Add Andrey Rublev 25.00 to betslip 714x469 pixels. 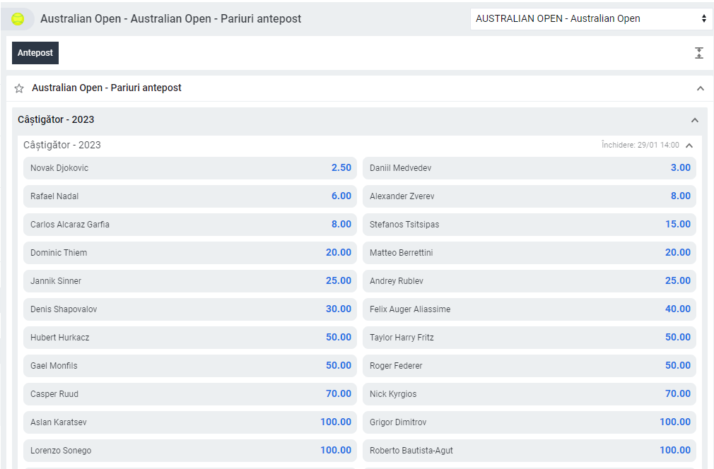pos(529,280)
